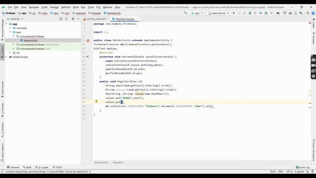Click the Make Project hammer icon

pos(186,13)
